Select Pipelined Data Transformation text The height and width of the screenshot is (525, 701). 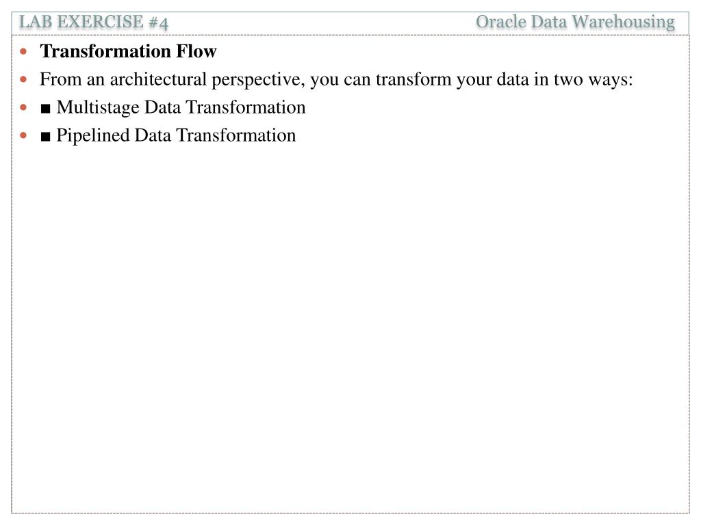click(x=176, y=135)
